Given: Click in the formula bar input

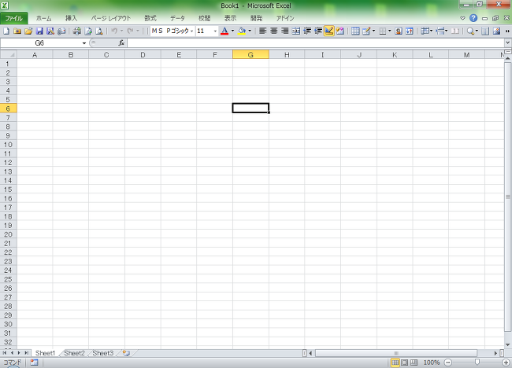Looking at the screenshot, I should point(315,42).
